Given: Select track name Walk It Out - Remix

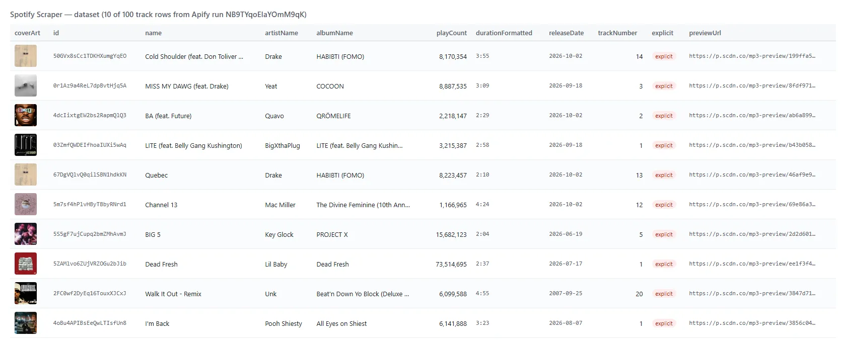Looking at the screenshot, I should [173, 294].
